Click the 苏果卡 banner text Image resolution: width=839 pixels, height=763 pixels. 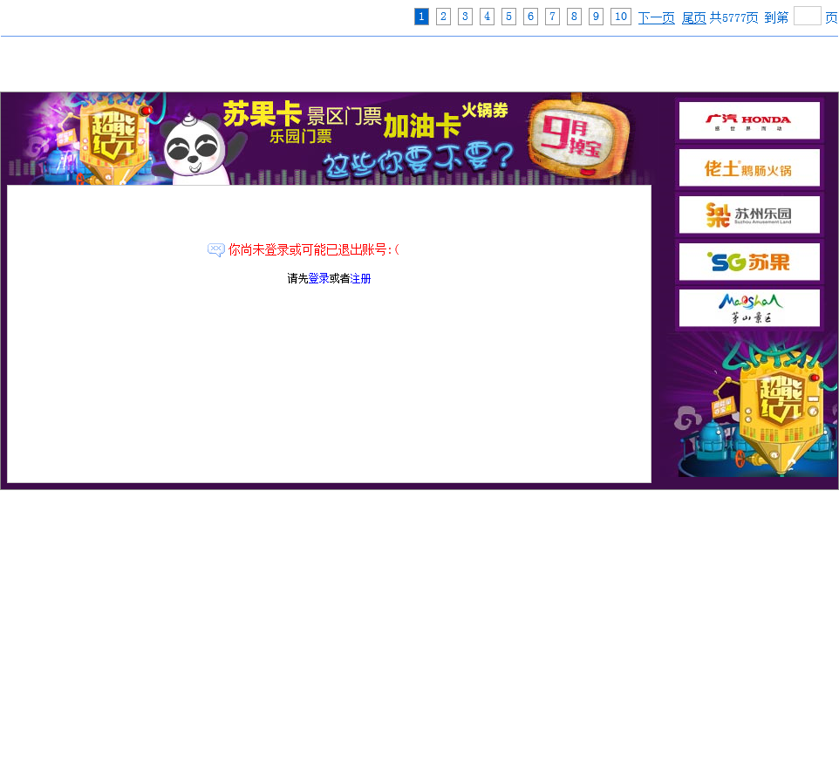(263, 114)
